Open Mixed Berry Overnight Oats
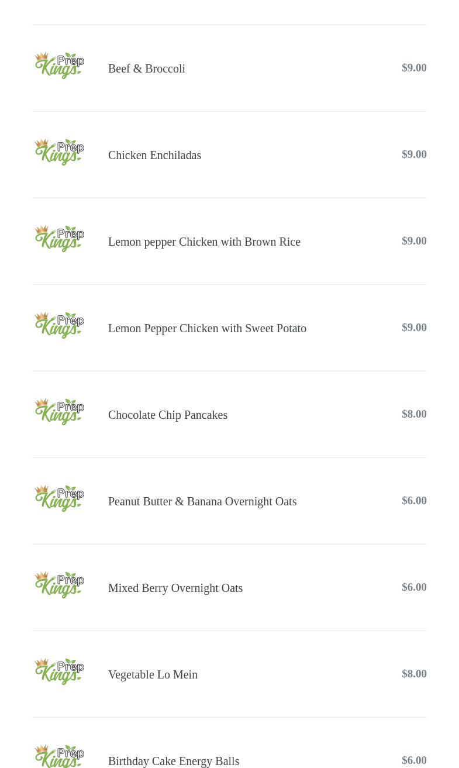Image resolution: width=459 pixels, height=768 pixels. (x=175, y=588)
